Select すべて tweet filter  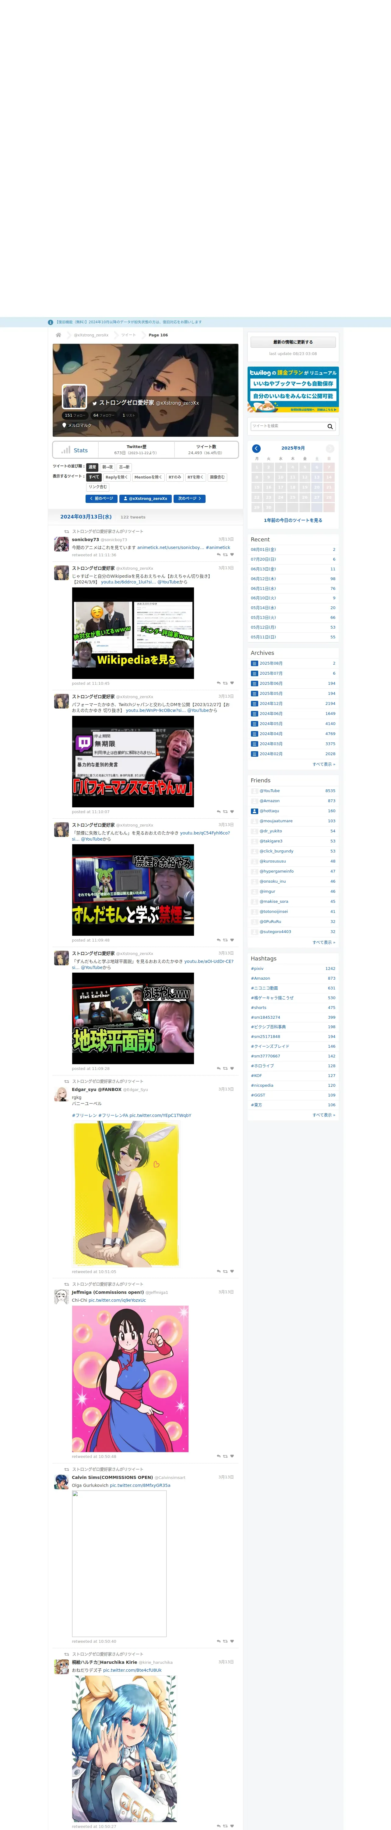click(x=94, y=477)
